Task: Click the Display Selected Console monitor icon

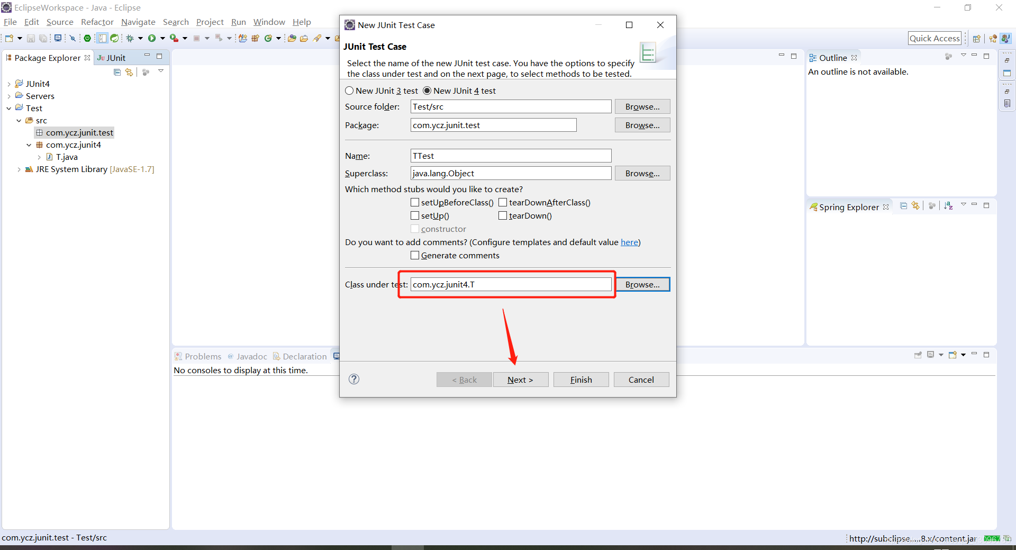Action: (931, 355)
